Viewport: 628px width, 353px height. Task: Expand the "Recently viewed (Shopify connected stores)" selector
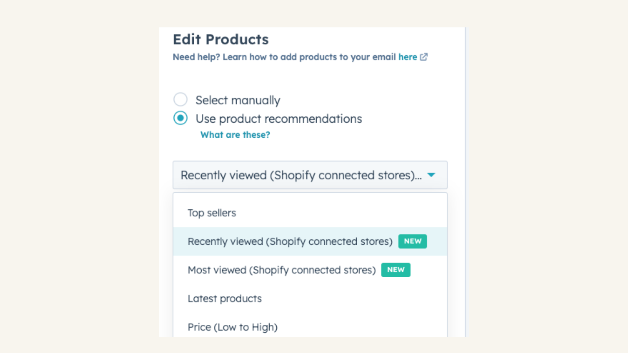click(310, 175)
